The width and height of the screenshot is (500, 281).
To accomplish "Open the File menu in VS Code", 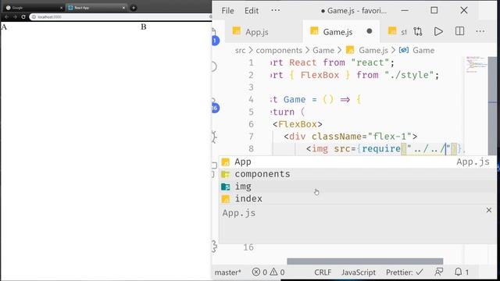I will (x=227, y=11).
